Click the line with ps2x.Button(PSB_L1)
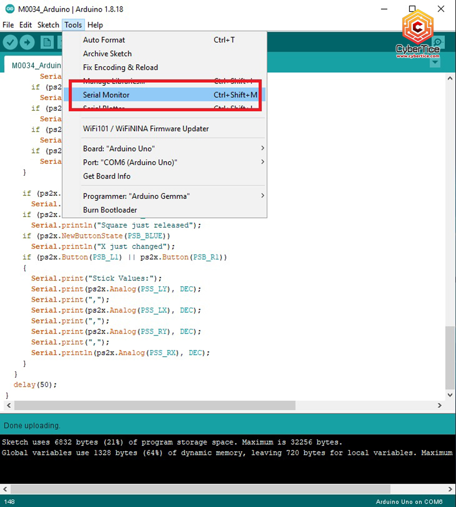The height and width of the screenshot is (507, 456). 125,257
